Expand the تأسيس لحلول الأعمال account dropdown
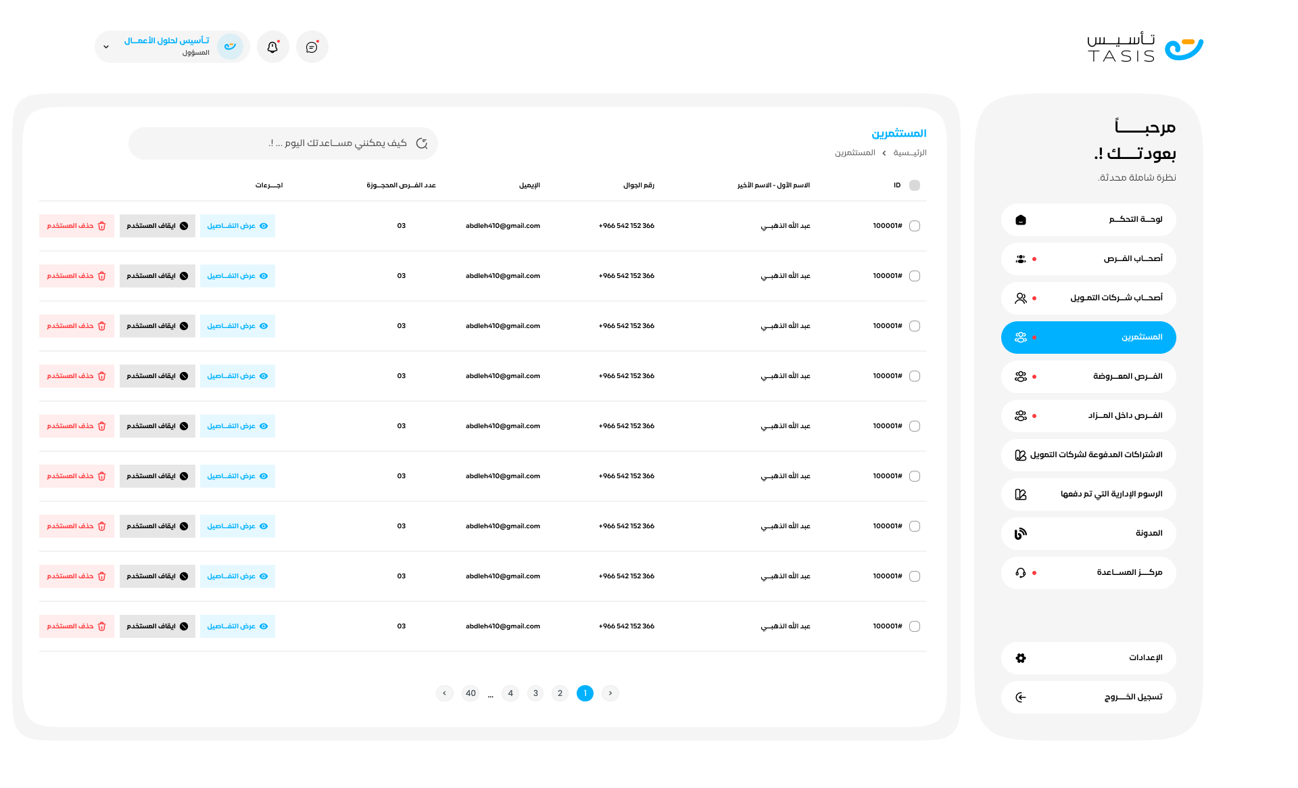 click(x=106, y=47)
